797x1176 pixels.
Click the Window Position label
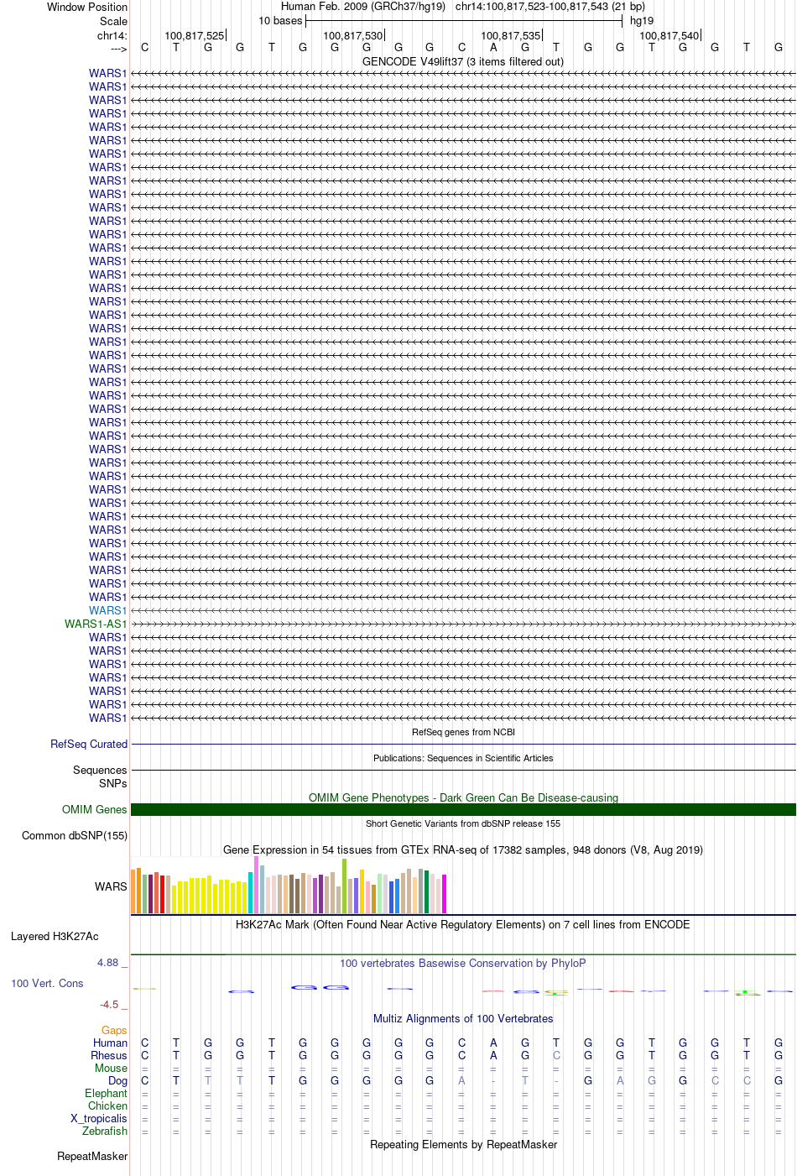(87, 7)
